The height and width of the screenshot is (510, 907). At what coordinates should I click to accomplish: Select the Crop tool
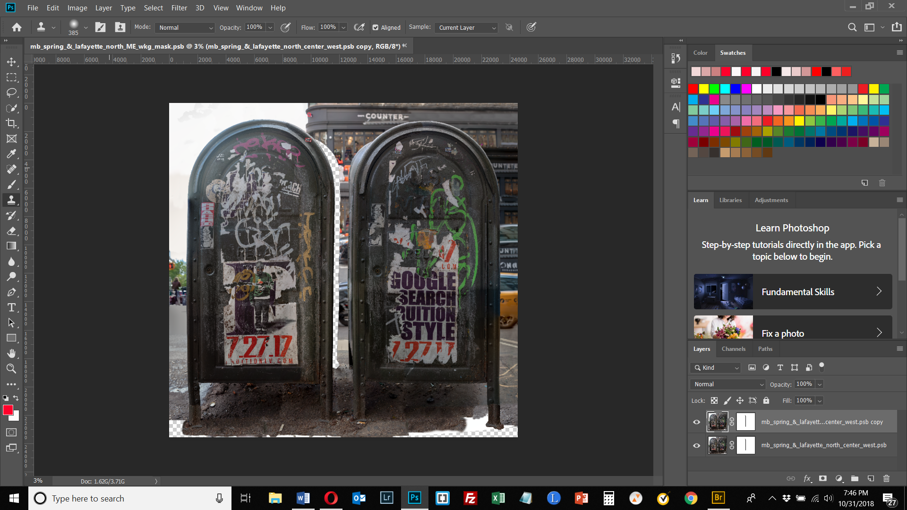[11, 123]
